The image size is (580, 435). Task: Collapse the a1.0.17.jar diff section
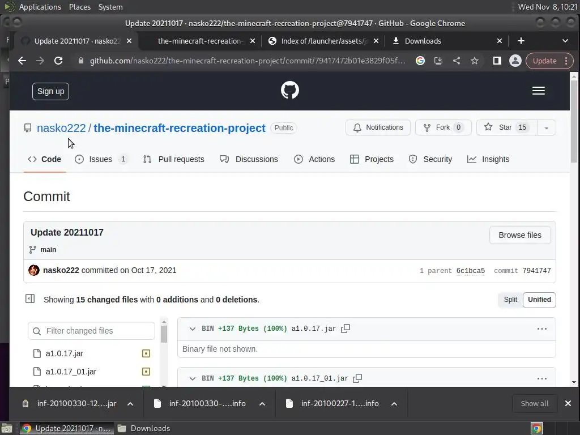click(193, 329)
